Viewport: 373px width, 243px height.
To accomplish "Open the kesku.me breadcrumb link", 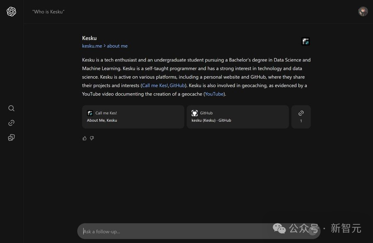I will click(x=92, y=46).
